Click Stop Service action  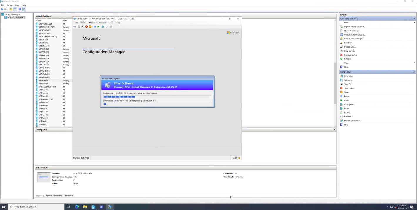(349, 51)
